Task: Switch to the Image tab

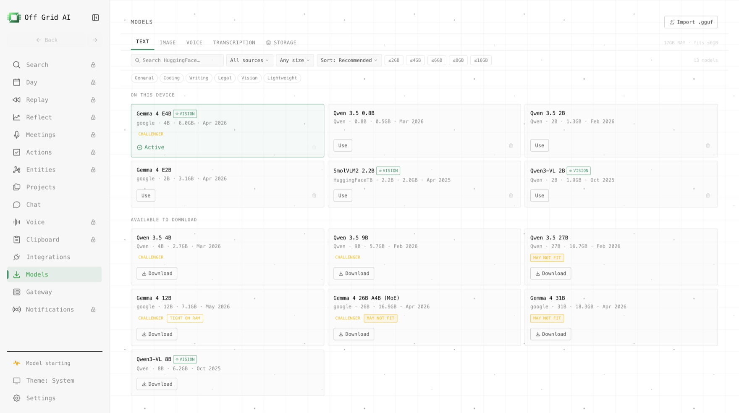Action: coord(168,43)
